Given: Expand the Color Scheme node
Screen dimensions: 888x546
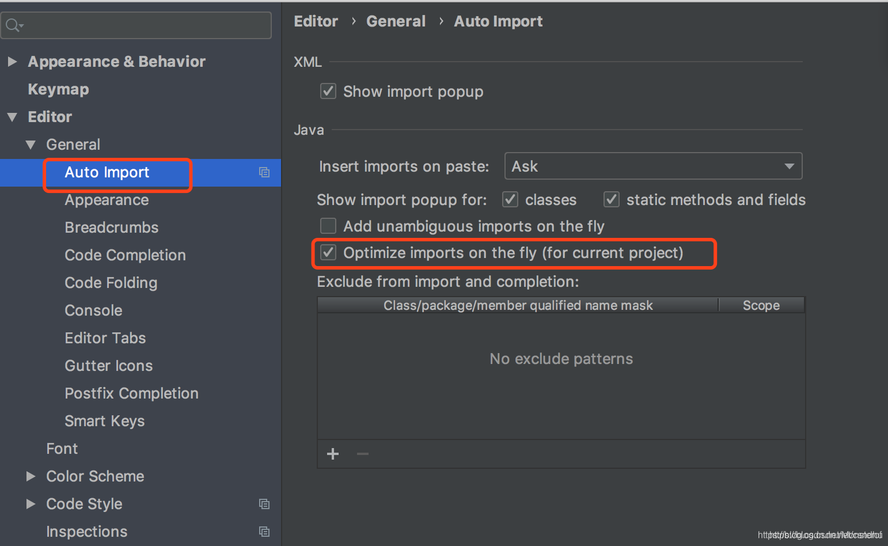Looking at the screenshot, I should (x=31, y=476).
